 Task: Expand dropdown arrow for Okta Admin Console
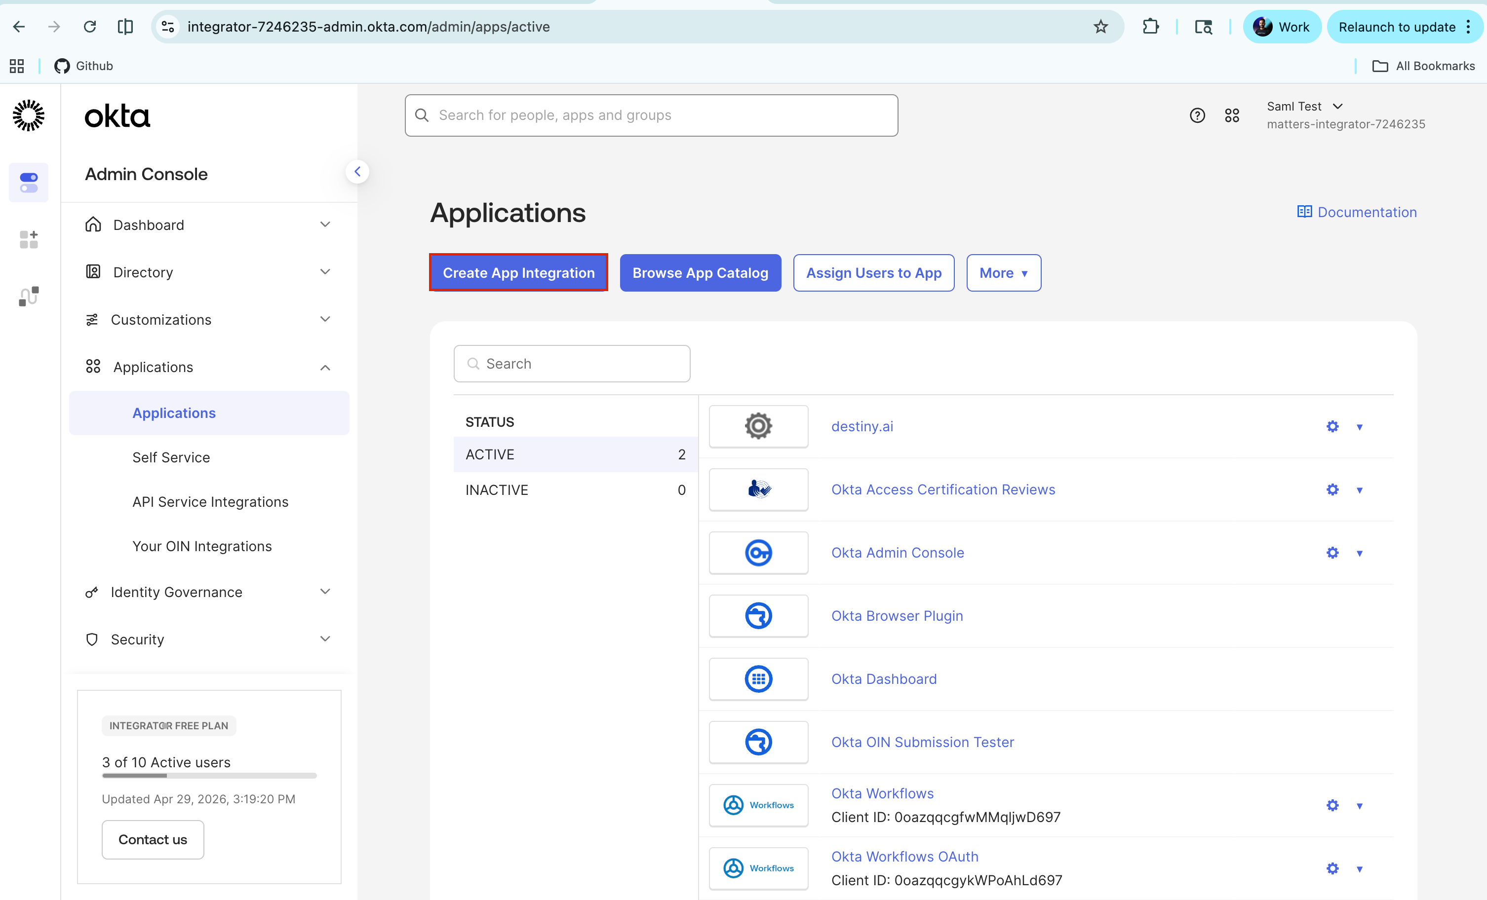tap(1359, 553)
